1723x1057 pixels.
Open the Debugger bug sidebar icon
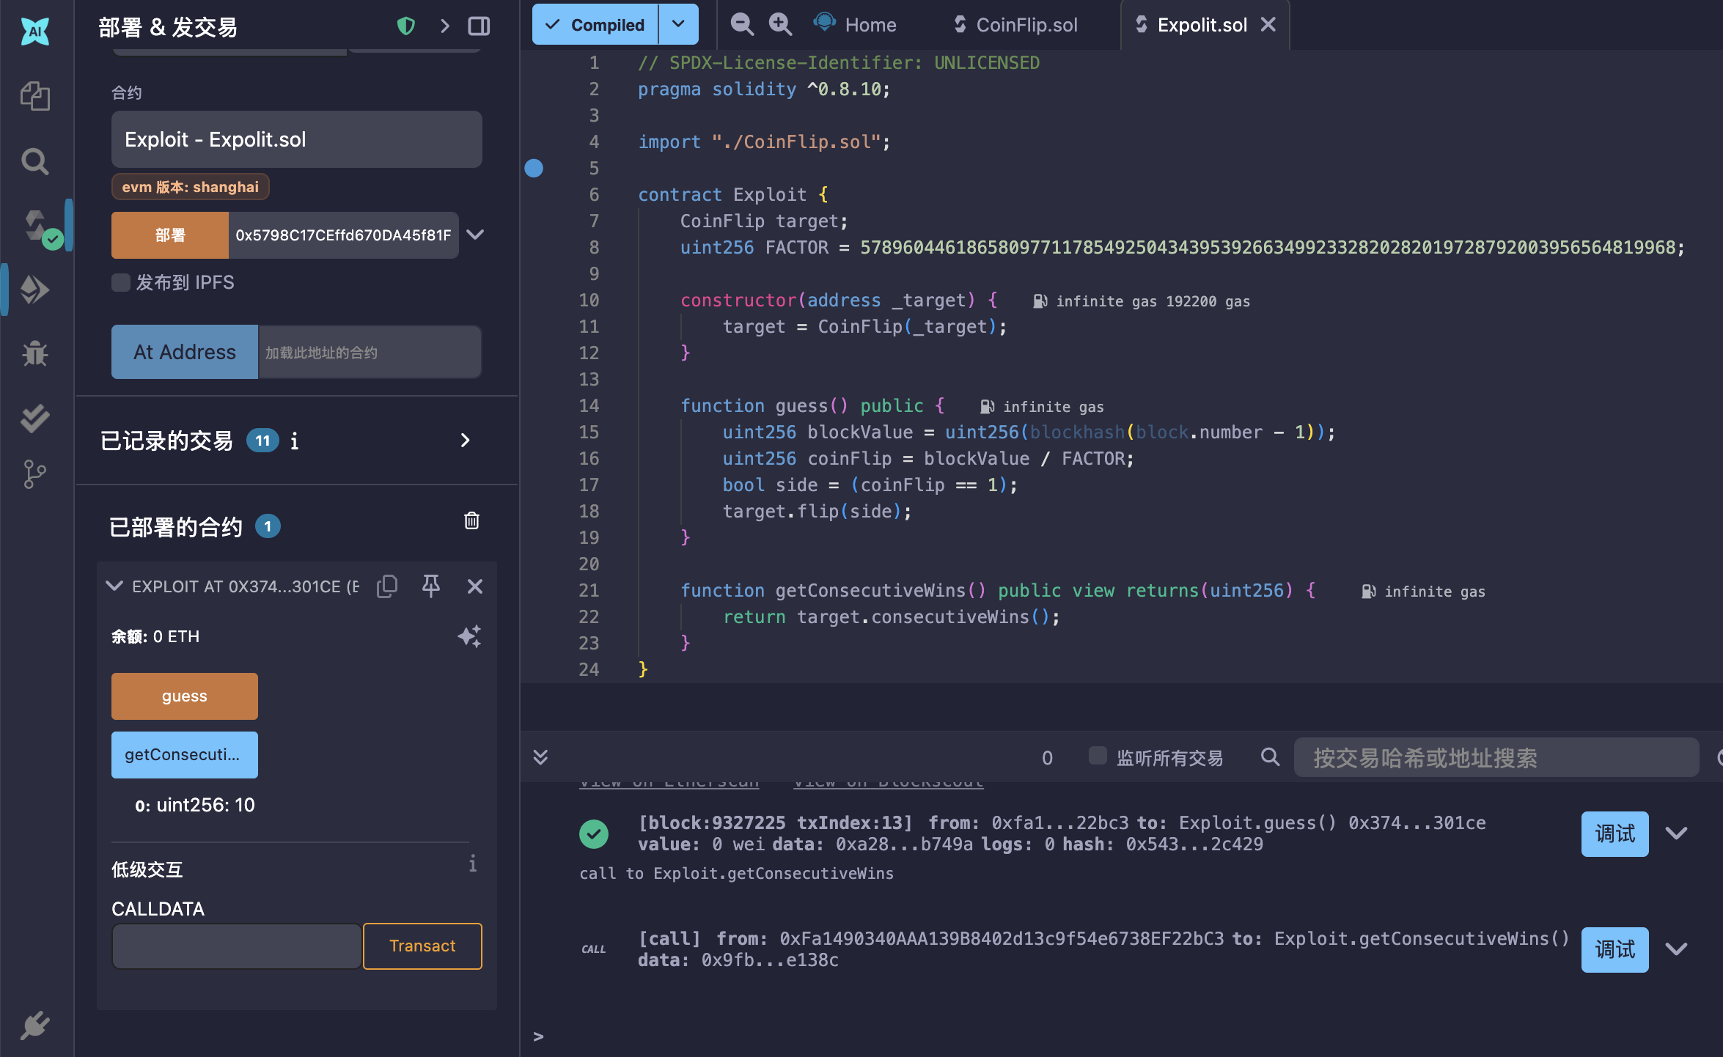click(x=34, y=354)
